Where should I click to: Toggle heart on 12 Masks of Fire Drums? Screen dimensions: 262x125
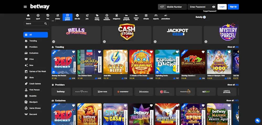click(x=151, y=52)
